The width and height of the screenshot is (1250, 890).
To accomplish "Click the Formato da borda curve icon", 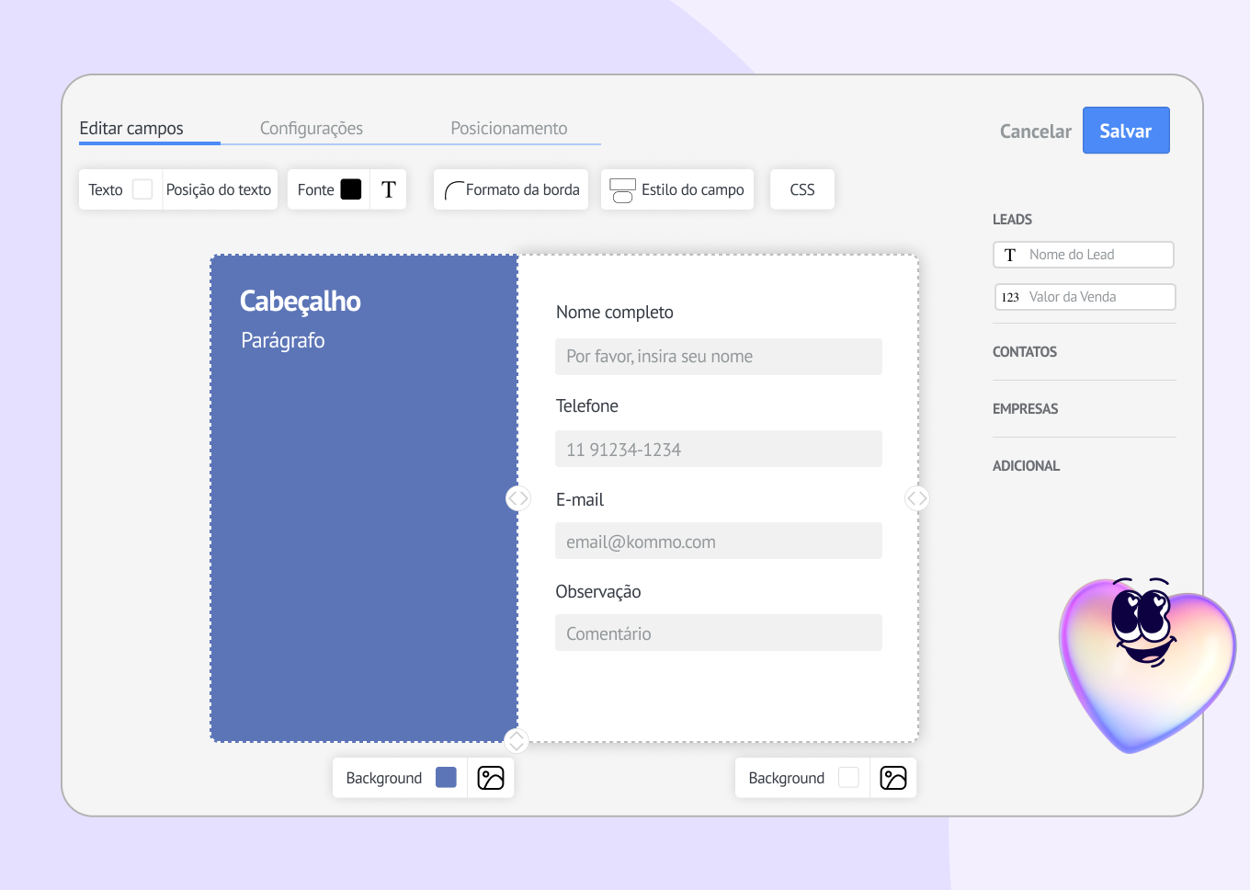I will (x=454, y=190).
